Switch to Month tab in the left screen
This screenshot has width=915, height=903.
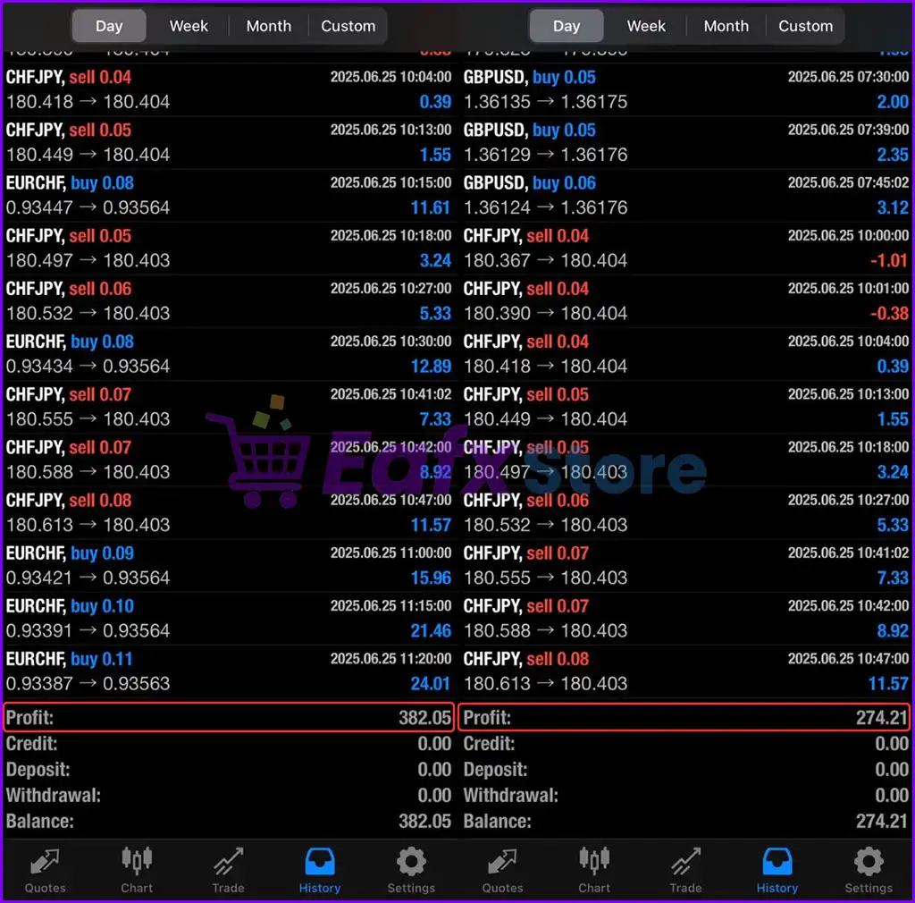point(268,26)
